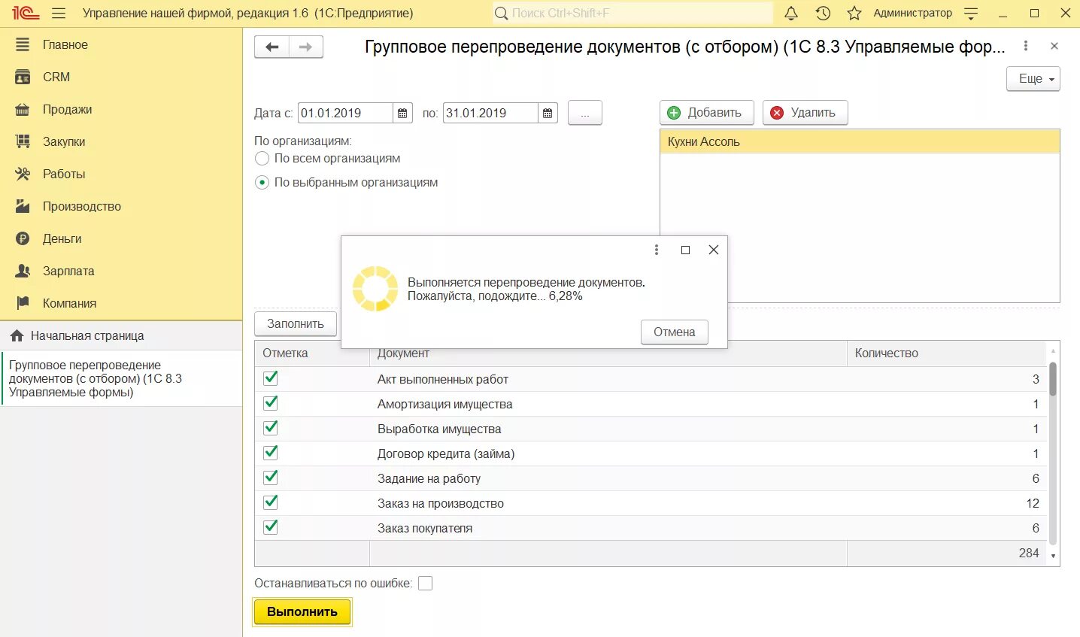Sort by Количество column header
Image resolution: width=1080 pixels, height=637 pixels.
pyautogui.click(x=946, y=353)
